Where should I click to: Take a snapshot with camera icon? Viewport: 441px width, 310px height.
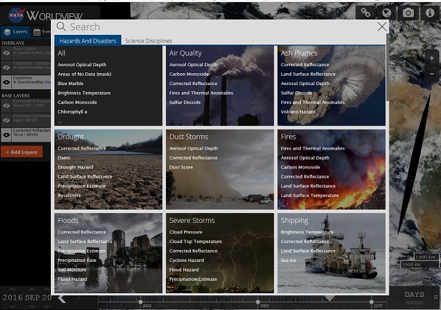(408, 13)
